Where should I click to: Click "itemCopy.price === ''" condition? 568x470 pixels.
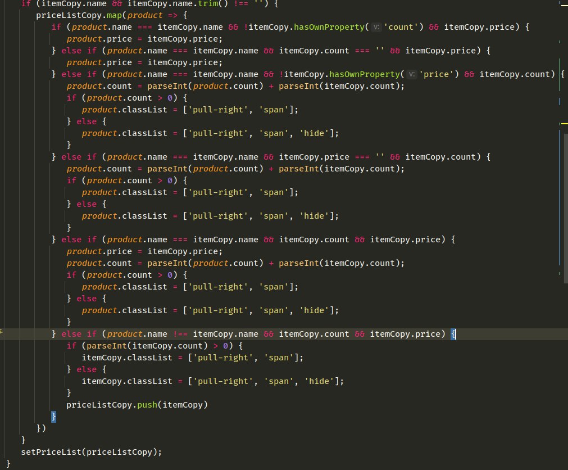(x=331, y=157)
